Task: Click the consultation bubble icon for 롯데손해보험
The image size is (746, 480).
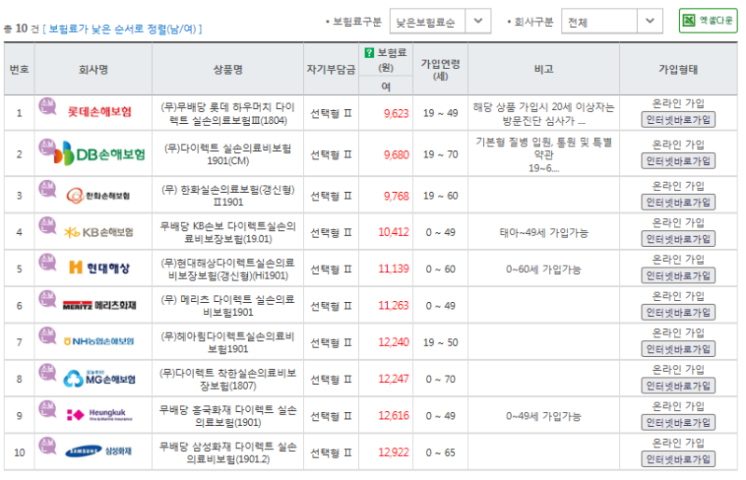Action: (48, 106)
